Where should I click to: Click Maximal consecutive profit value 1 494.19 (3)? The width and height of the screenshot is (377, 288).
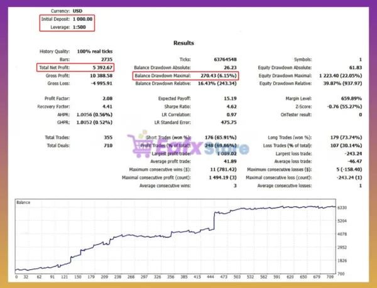pyautogui.click(x=222, y=178)
